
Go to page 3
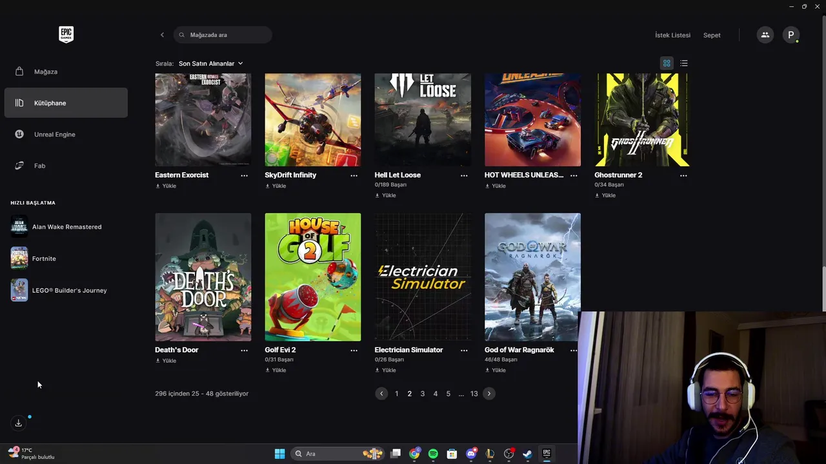tap(423, 394)
